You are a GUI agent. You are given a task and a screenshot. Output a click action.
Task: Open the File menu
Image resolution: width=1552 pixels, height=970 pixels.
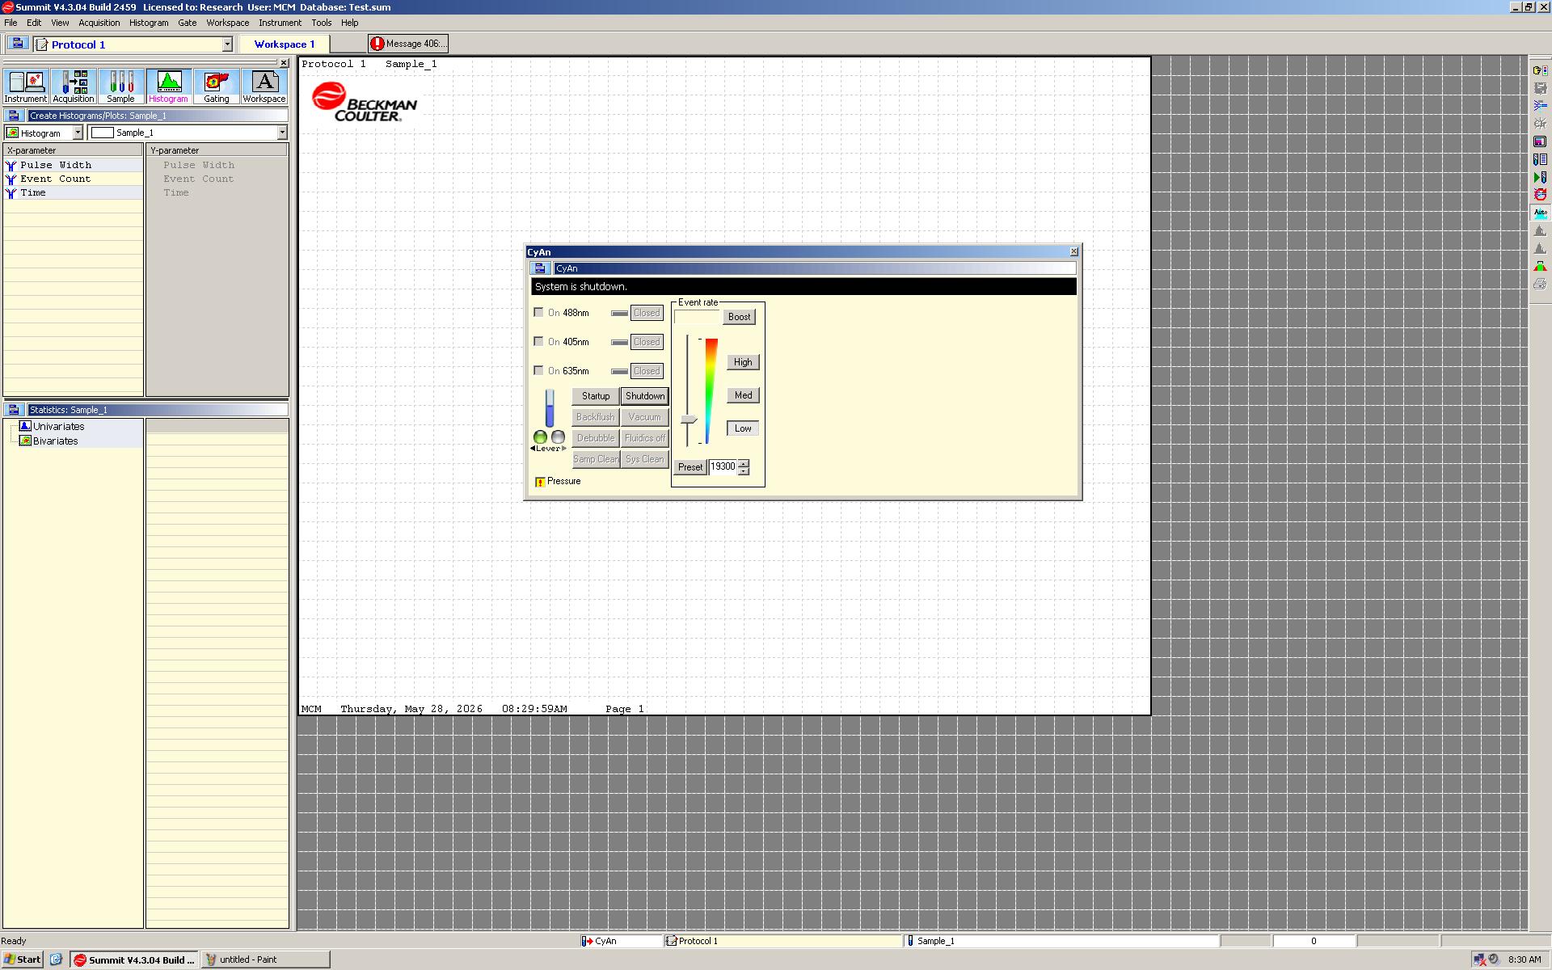click(11, 23)
